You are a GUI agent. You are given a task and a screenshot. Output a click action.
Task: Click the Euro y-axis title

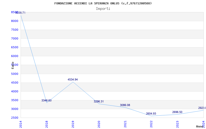13,65
